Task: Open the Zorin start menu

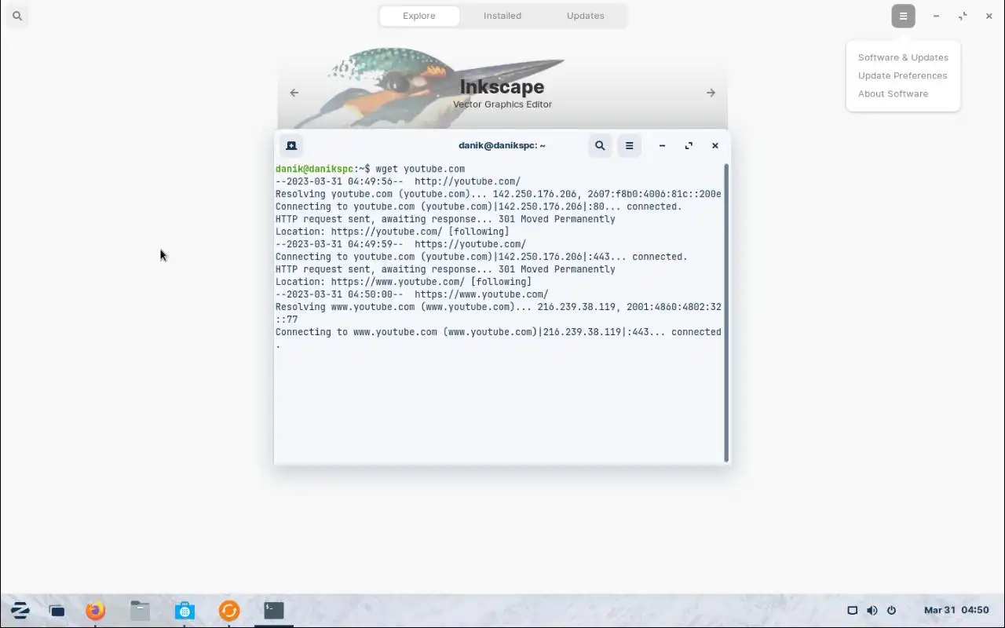Action: (20, 610)
